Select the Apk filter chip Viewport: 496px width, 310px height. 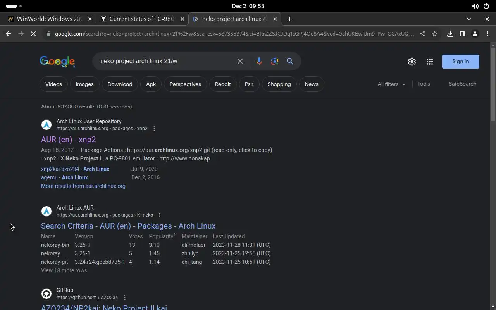(x=151, y=84)
